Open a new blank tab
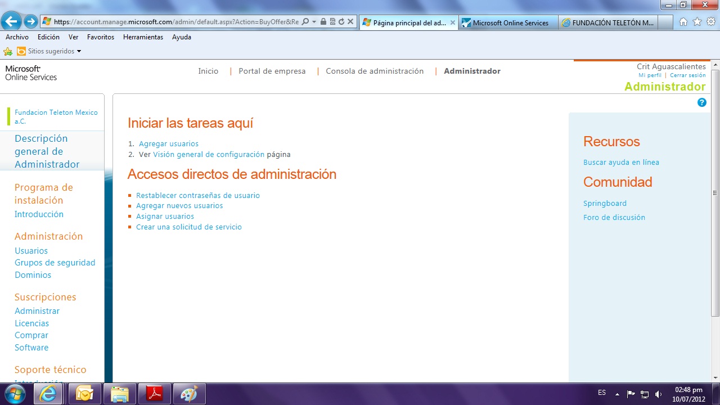This screenshot has width=720, height=405. (x=665, y=22)
